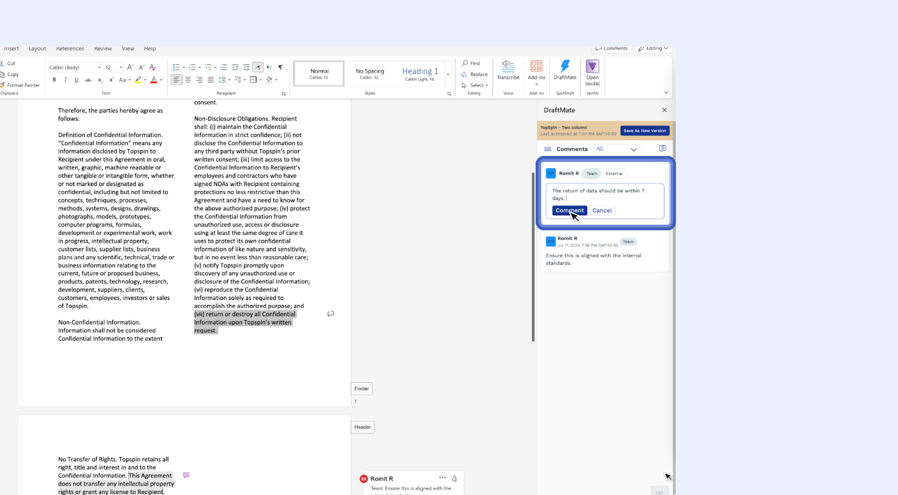Open the Editing mode dropdown
Image resolution: width=898 pixels, height=495 pixels.
click(653, 49)
